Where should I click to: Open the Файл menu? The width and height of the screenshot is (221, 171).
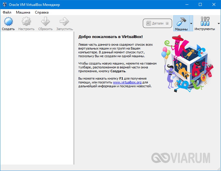[7, 12]
